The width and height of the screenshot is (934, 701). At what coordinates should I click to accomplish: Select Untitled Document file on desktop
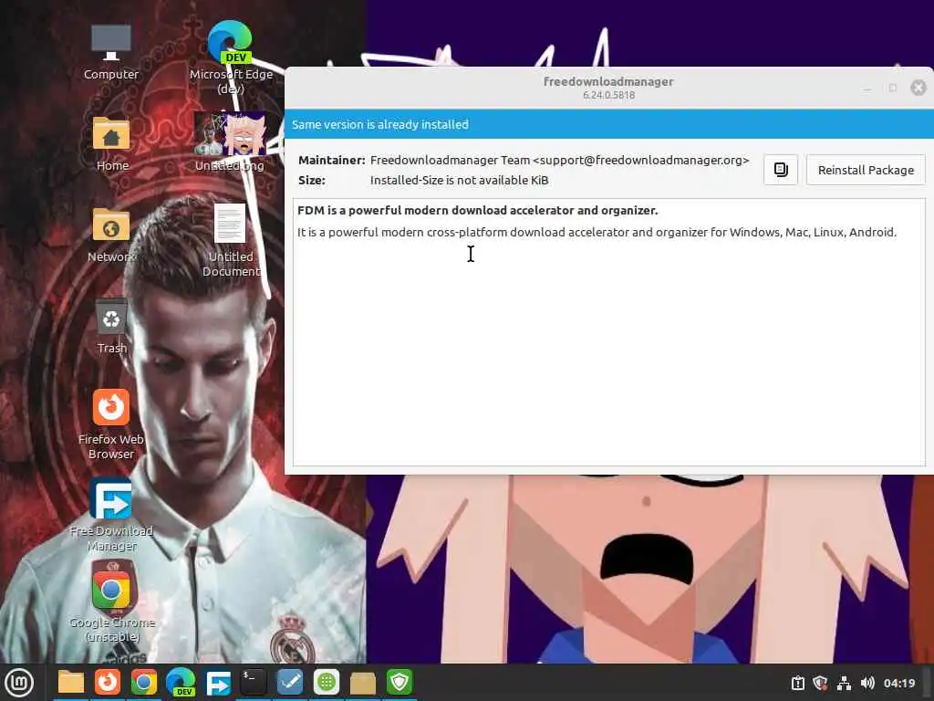(231, 240)
